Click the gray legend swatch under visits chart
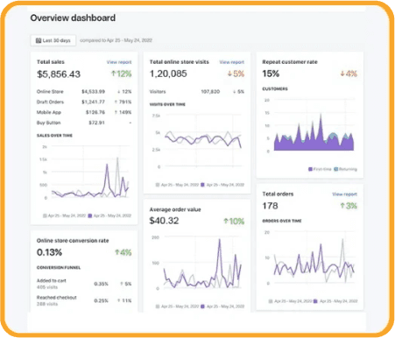Image resolution: width=395 pixels, height=338 pixels. 158,185
